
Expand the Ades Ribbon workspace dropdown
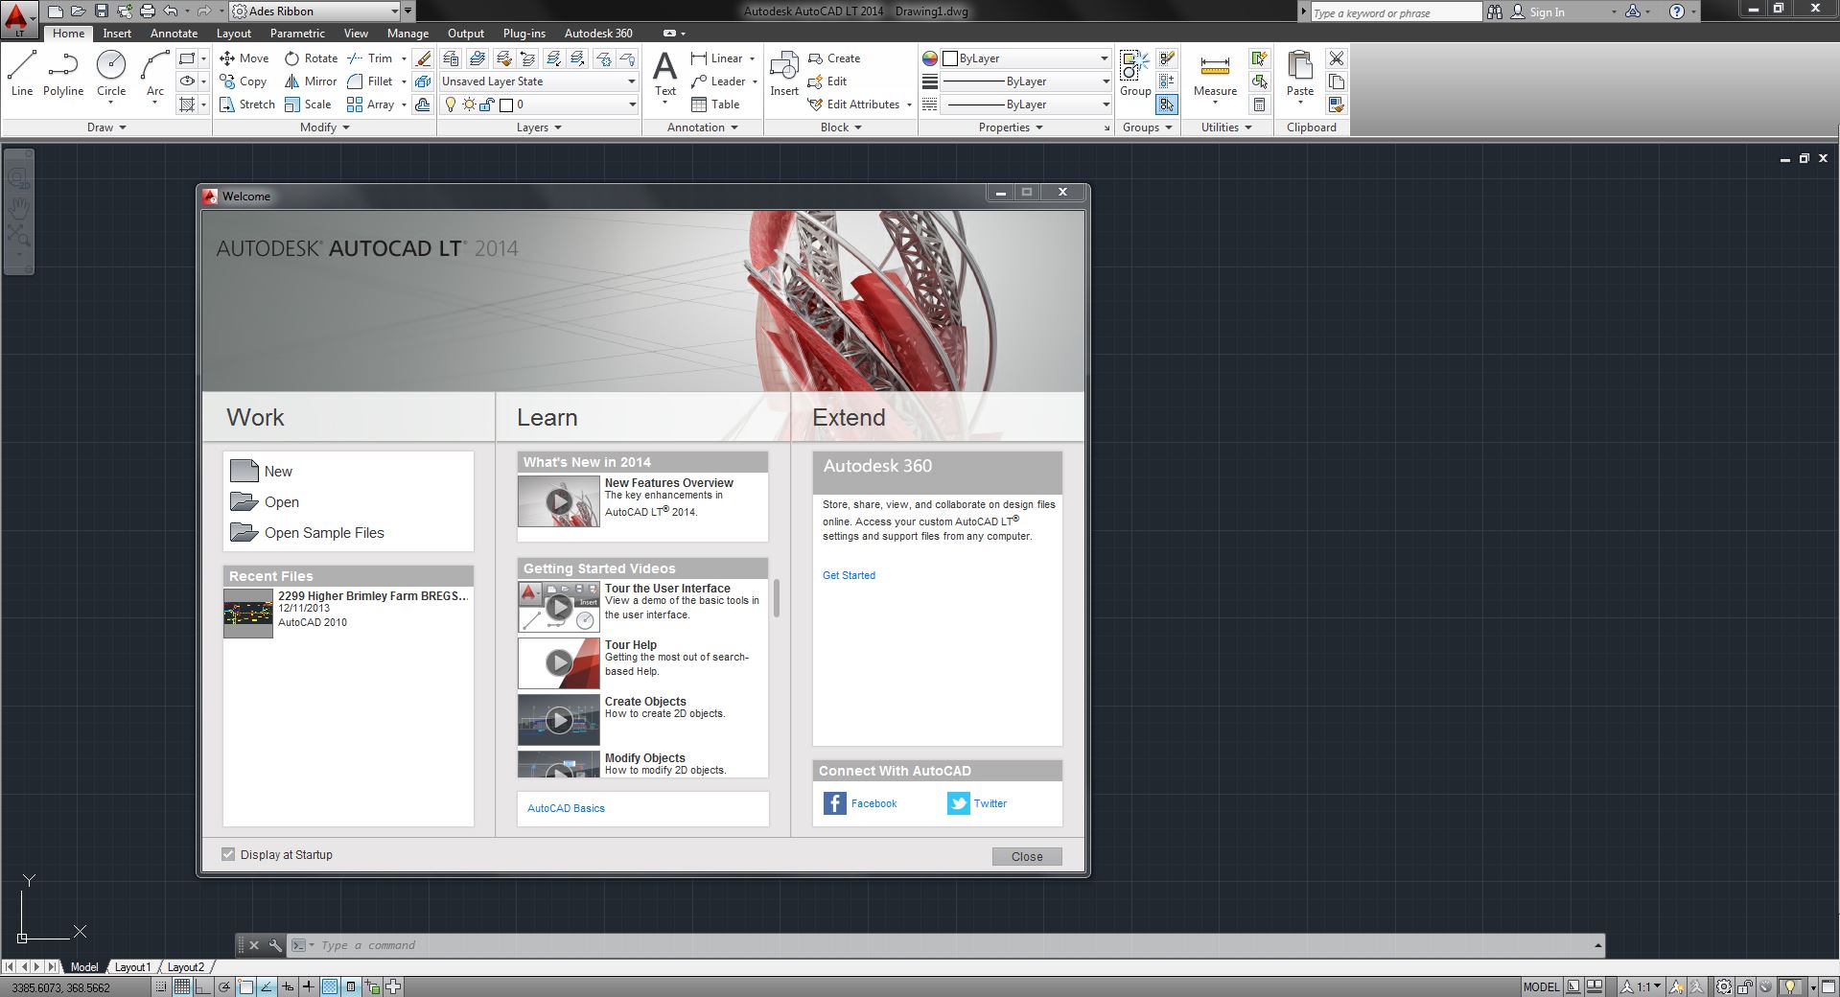pyautogui.click(x=394, y=12)
